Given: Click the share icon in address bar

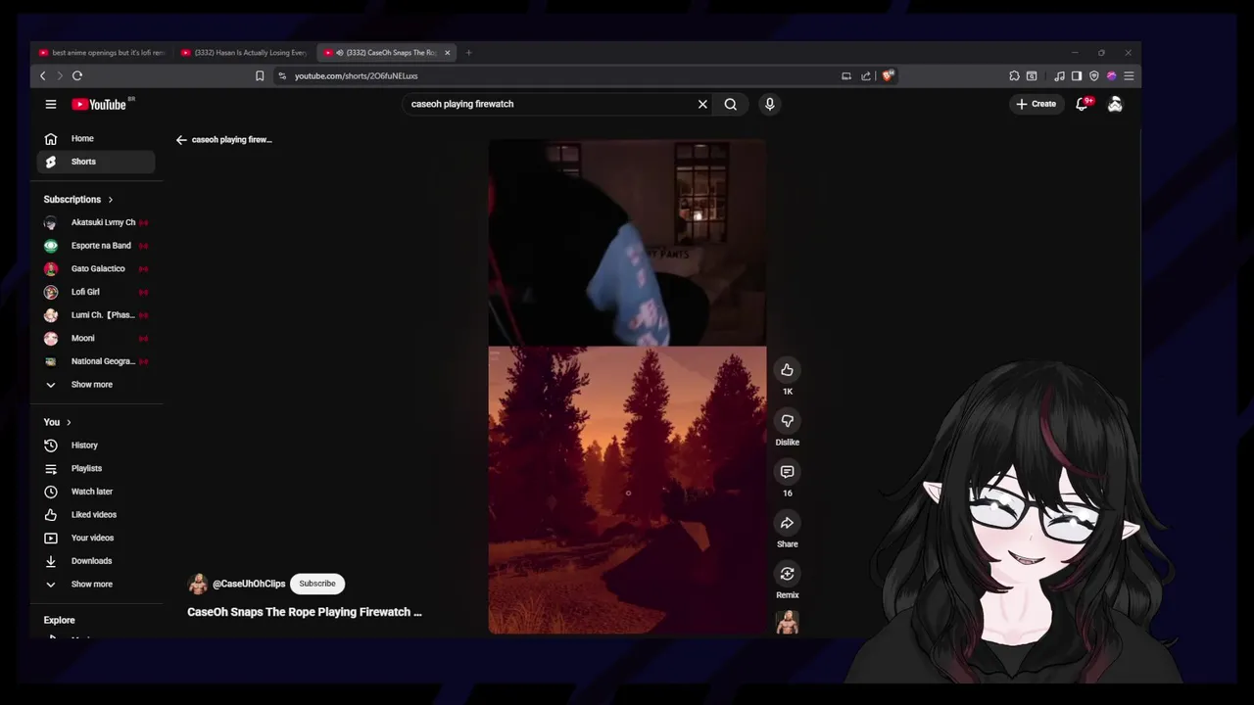Looking at the screenshot, I should [866, 75].
